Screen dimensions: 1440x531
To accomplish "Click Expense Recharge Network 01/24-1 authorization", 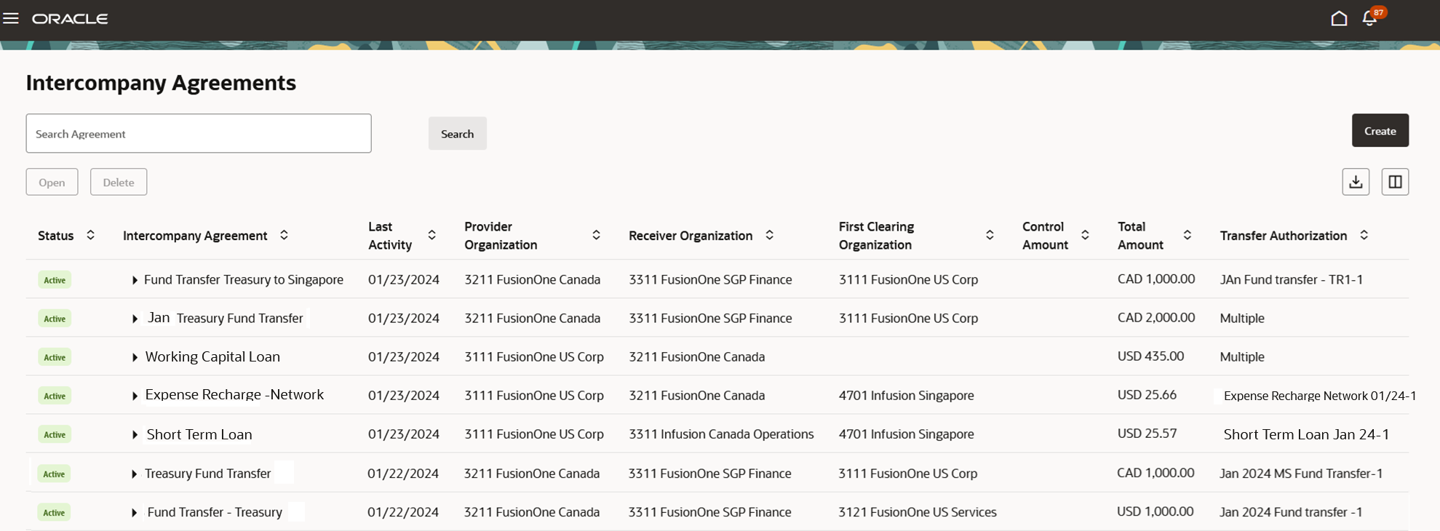I will (x=1320, y=396).
